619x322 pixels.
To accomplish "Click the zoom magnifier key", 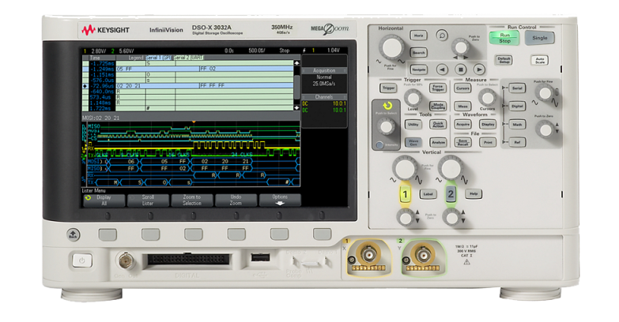I will (442, 36).
